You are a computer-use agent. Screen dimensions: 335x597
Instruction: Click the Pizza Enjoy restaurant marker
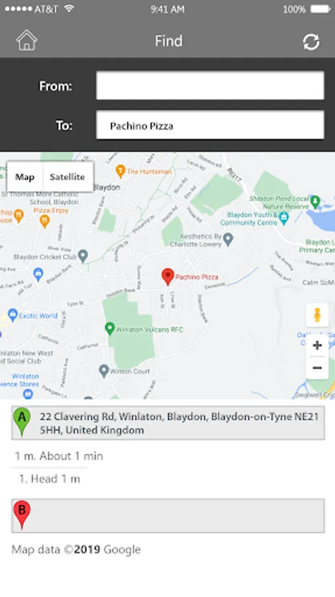(45, 221)
